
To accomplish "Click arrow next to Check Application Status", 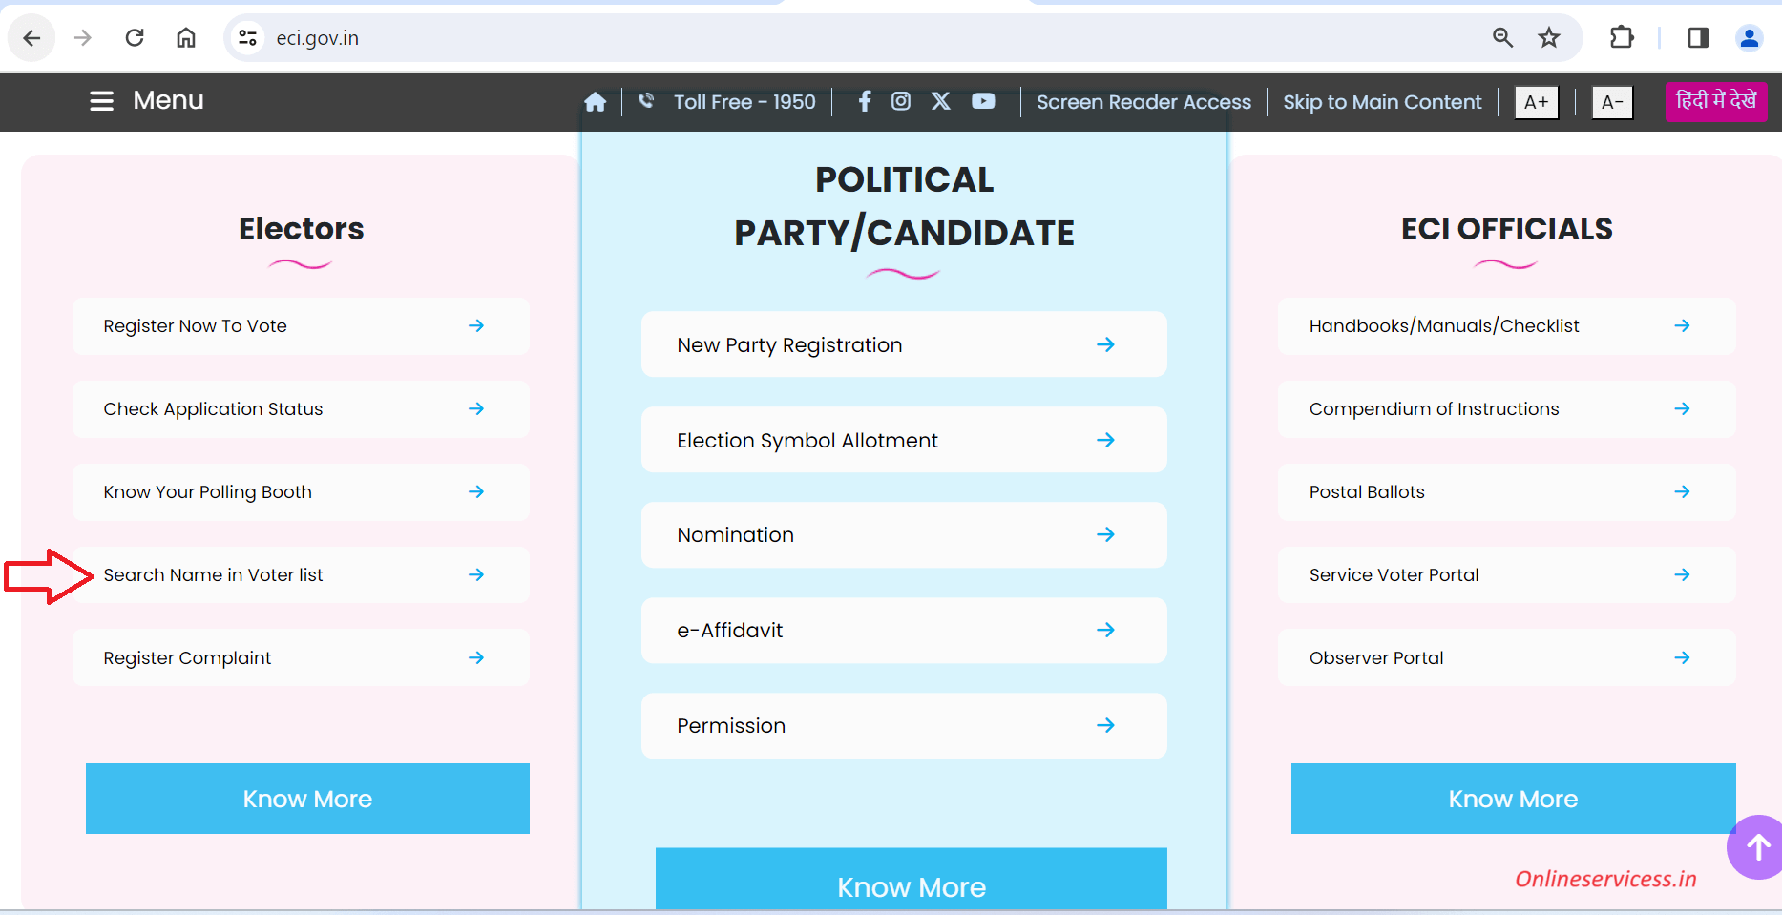I will (476, 409).
